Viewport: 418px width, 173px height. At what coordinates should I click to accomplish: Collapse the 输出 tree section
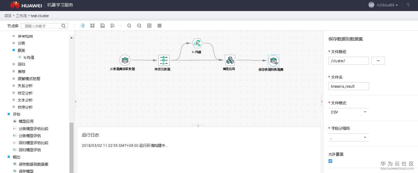click(9, 157)
